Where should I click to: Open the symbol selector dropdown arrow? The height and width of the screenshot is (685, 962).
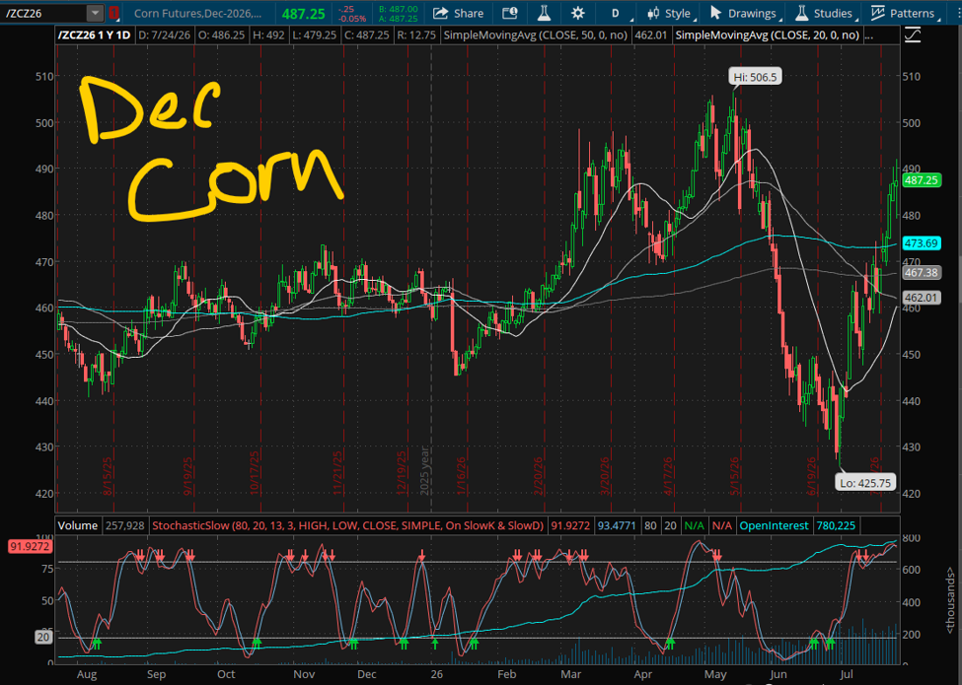coord(95,12)
